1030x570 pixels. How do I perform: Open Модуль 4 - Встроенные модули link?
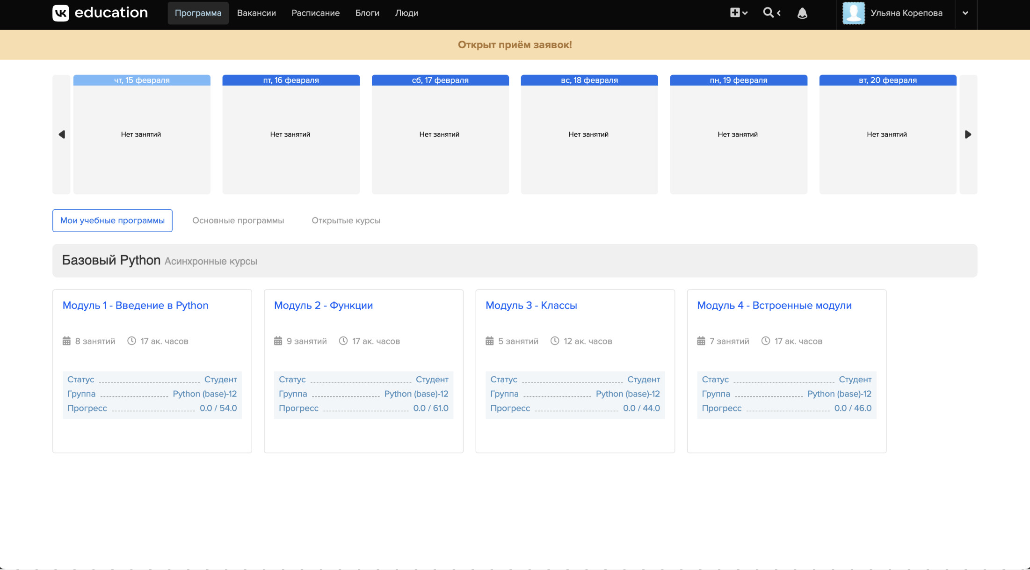(774, 306)
